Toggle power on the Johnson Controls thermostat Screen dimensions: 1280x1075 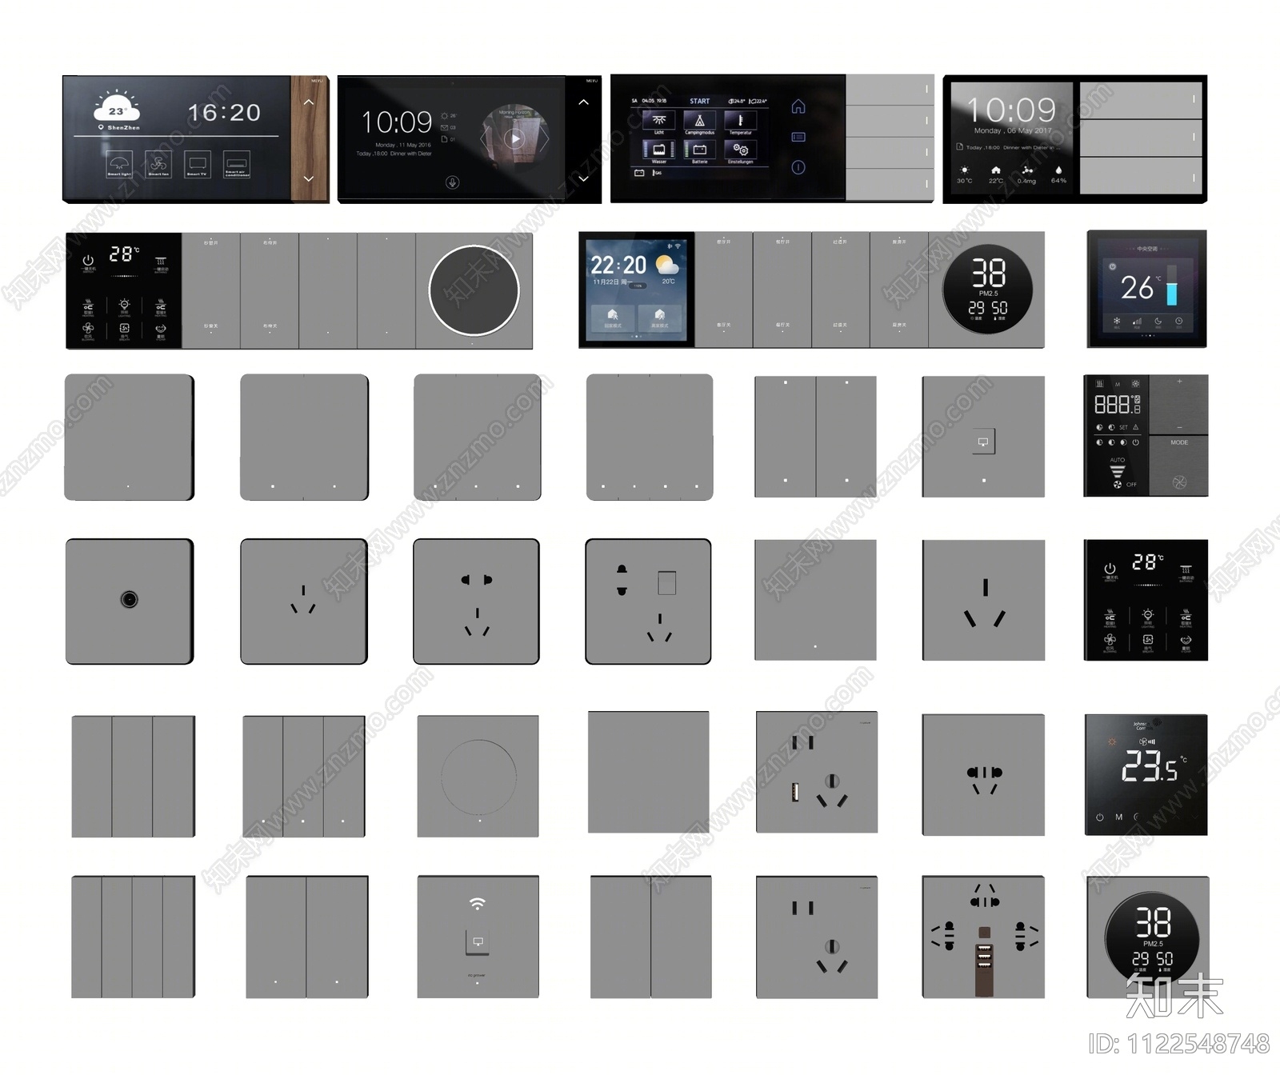click(x=1100, y=817)
